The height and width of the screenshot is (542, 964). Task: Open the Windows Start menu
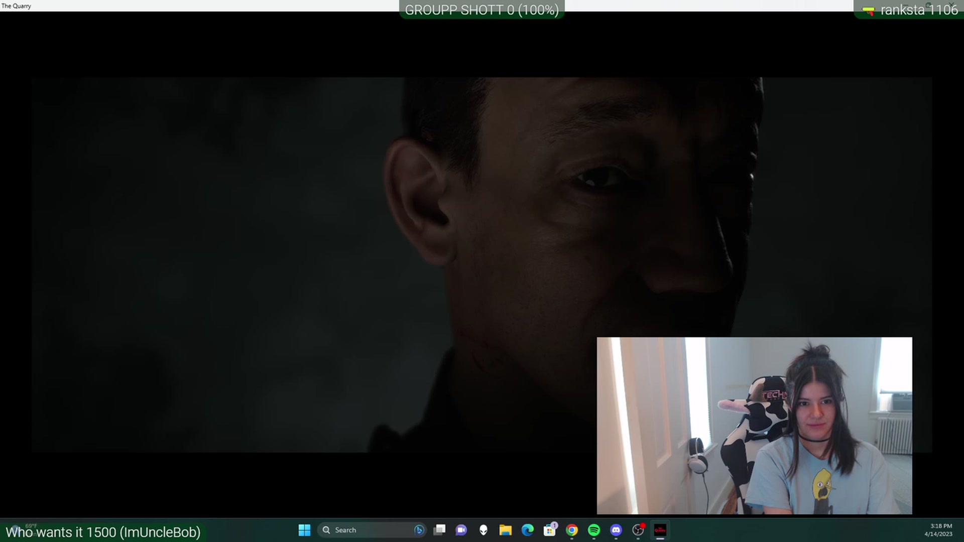[304, 530]
